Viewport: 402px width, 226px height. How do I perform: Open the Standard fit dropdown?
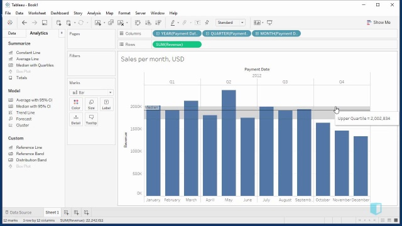pyautogui.click(x=231, y=23)
